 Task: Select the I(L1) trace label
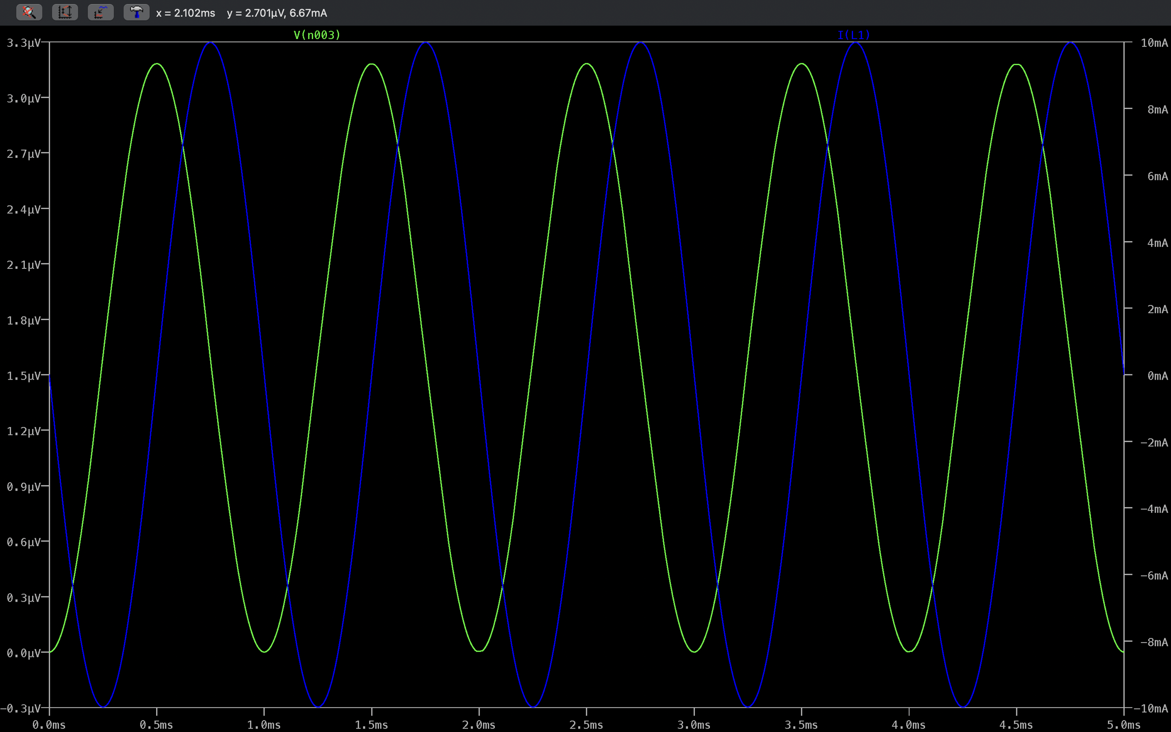pos(853,35)
